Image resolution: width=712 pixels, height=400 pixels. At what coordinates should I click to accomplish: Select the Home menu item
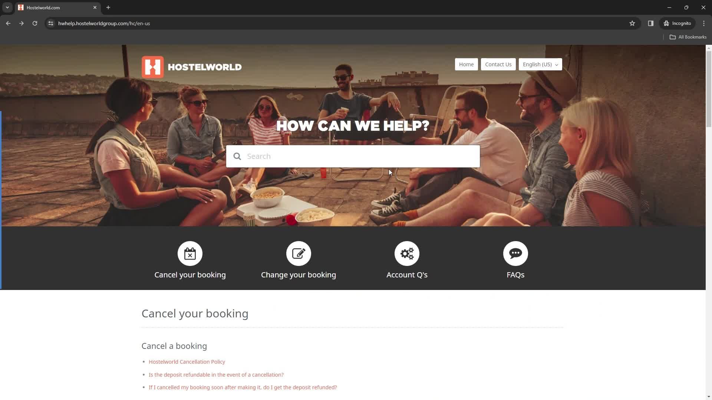pyautogui.click(x=467, y=64)
